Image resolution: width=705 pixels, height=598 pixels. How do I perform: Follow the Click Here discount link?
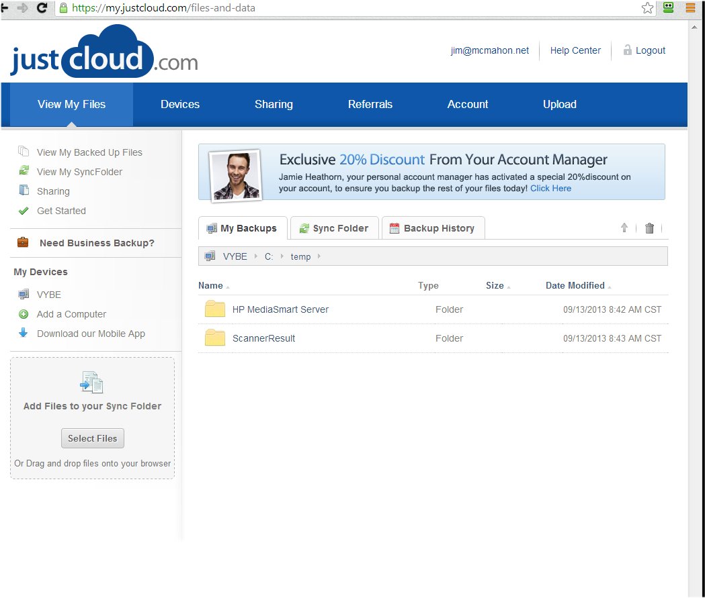(x=550, y=189)
